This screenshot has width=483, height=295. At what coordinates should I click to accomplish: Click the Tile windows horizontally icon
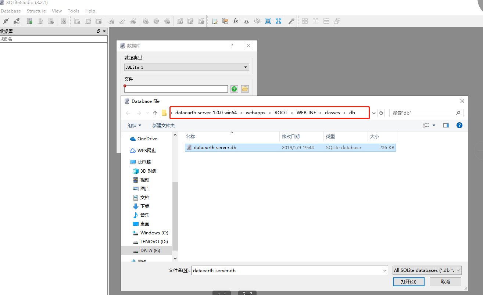316,21
